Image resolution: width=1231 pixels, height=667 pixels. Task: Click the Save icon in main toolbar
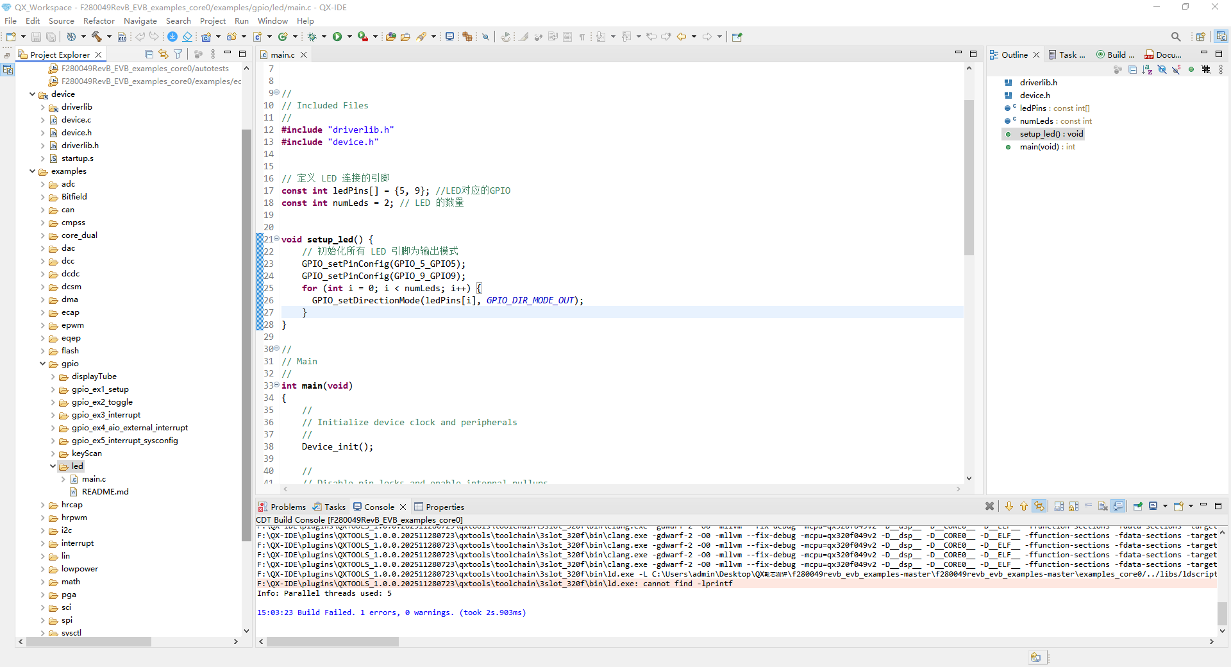(37, 37)
